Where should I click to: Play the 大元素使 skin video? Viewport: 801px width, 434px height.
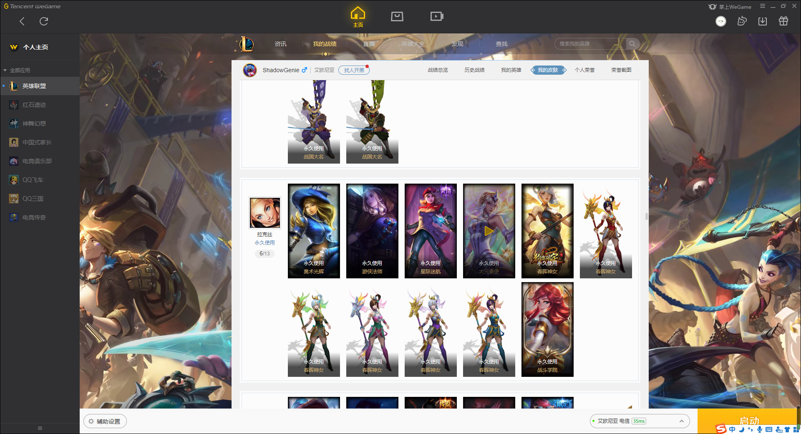pyautogui.click(x=489, y=231)
